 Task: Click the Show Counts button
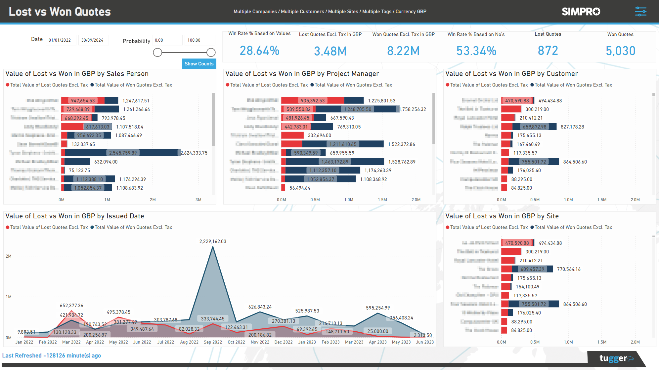pyautogui.click(x=199, y=64)
